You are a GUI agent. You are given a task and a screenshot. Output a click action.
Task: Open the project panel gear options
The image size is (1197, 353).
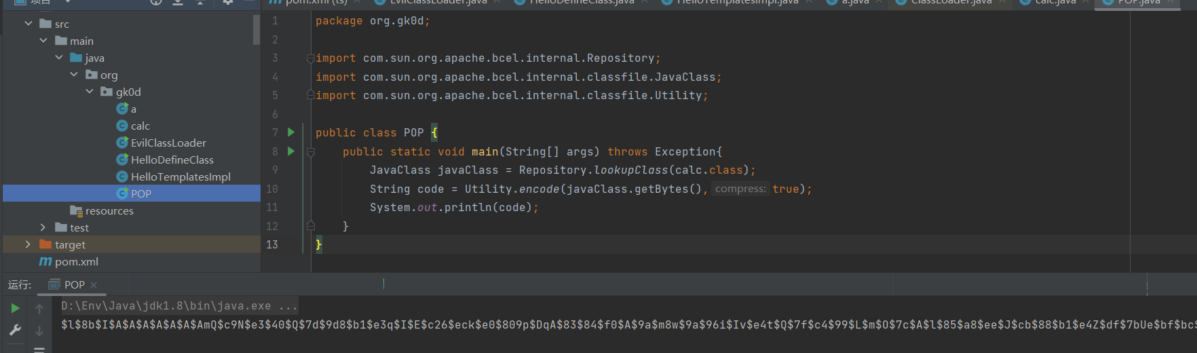pos(228,2)
